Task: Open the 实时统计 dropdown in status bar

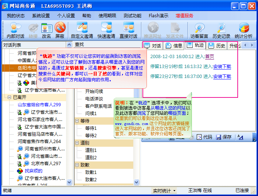Action: coord(164,190)
